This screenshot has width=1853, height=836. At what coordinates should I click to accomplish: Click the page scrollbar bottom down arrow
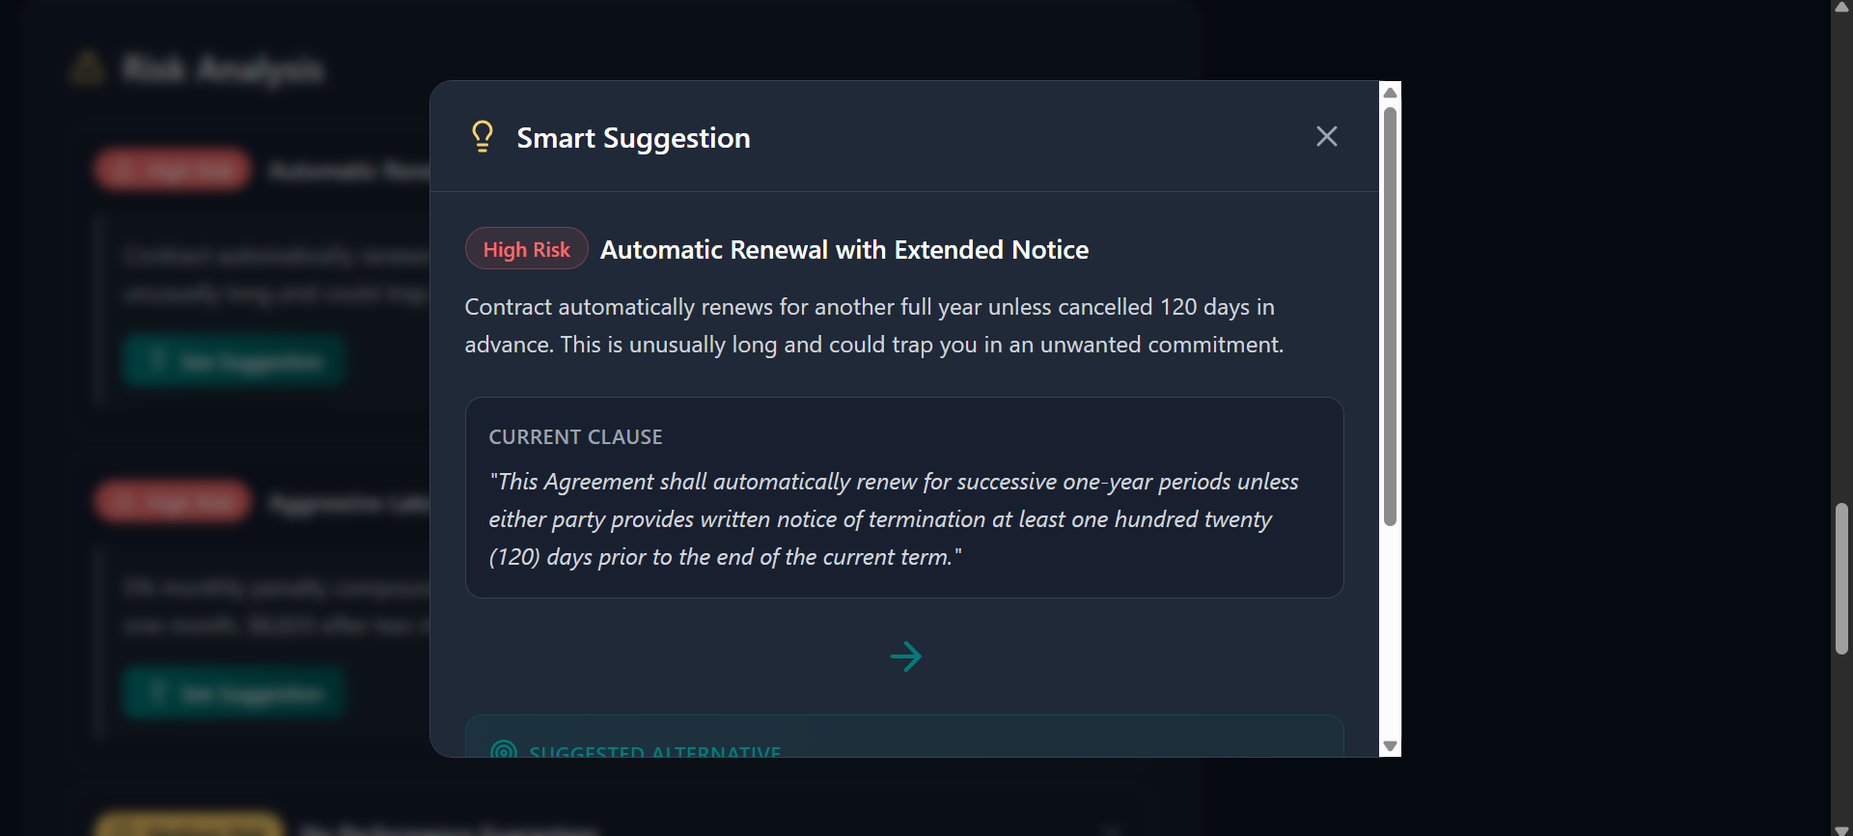(1841, 829)
